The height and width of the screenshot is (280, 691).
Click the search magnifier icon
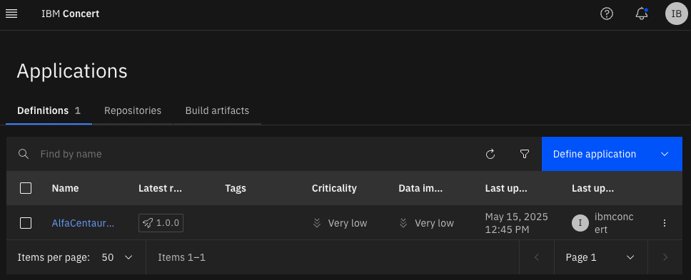24,154
